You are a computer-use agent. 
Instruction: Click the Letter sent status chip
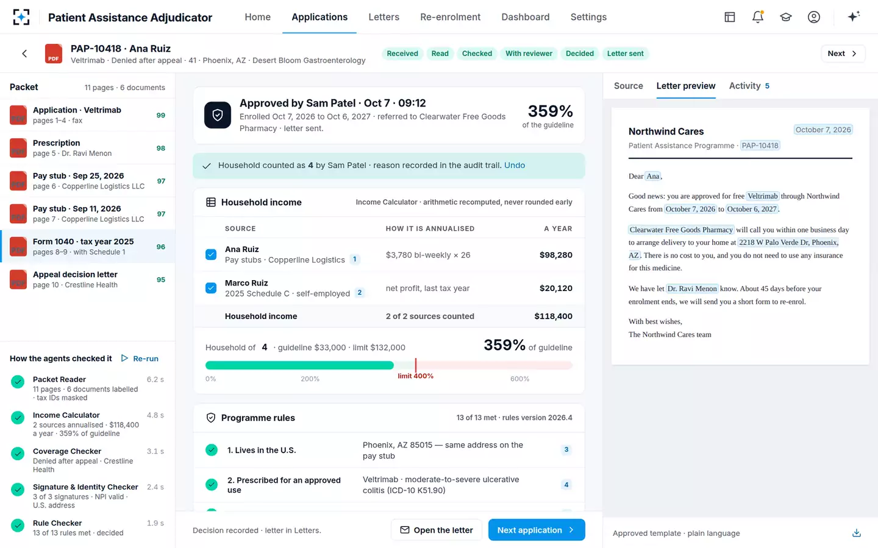(x=626, y=54)
